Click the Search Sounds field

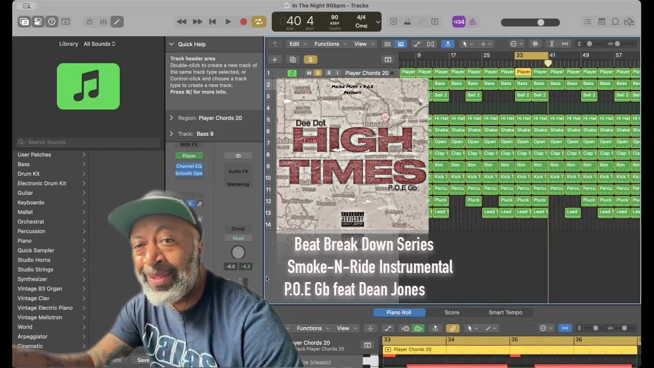point(51,142)
